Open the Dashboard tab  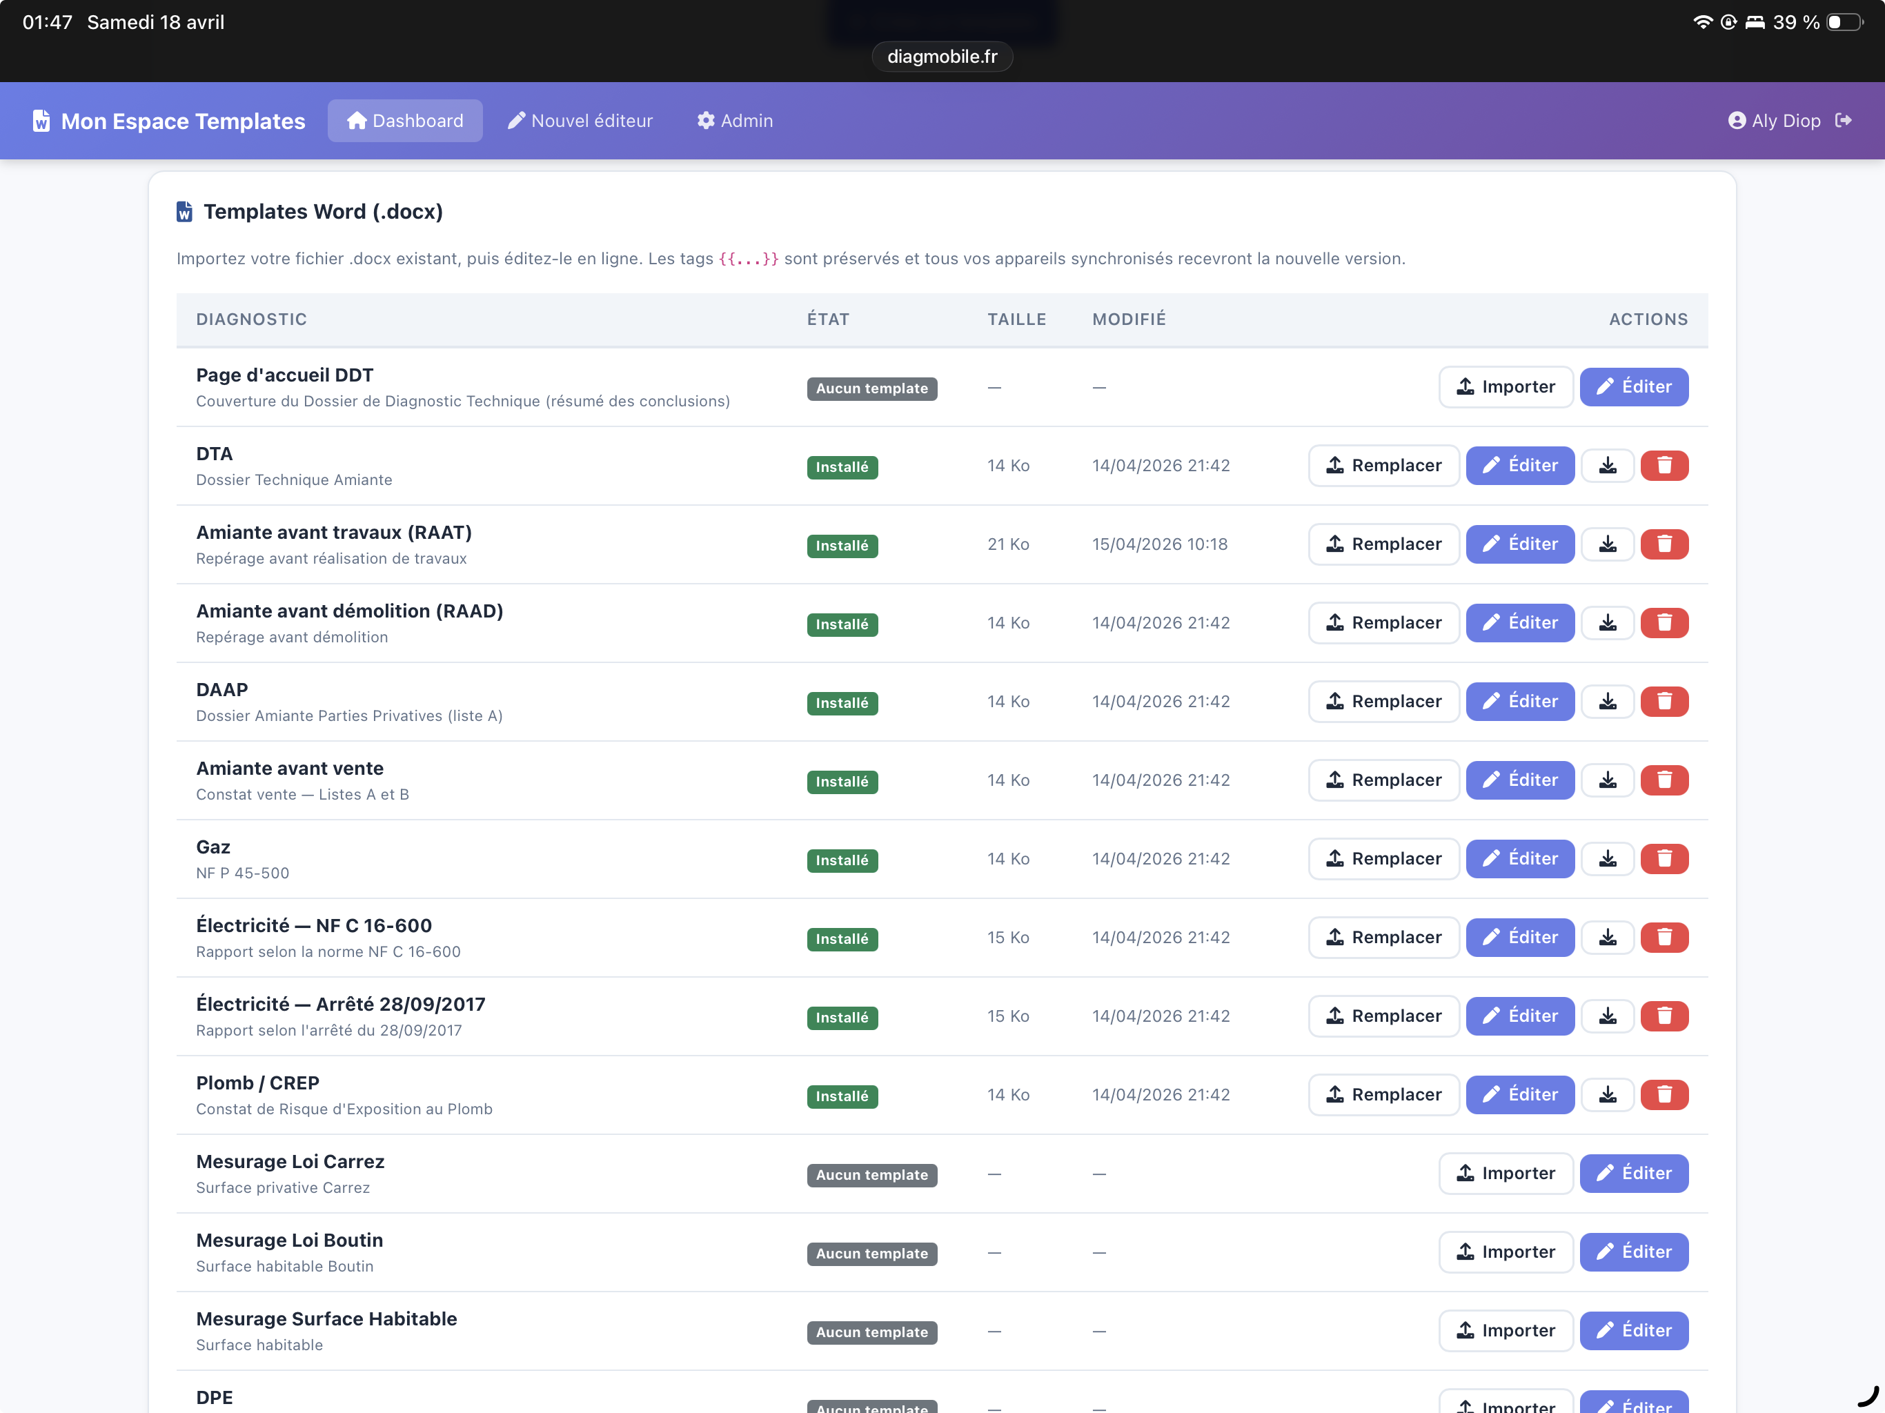click(405, 121)
